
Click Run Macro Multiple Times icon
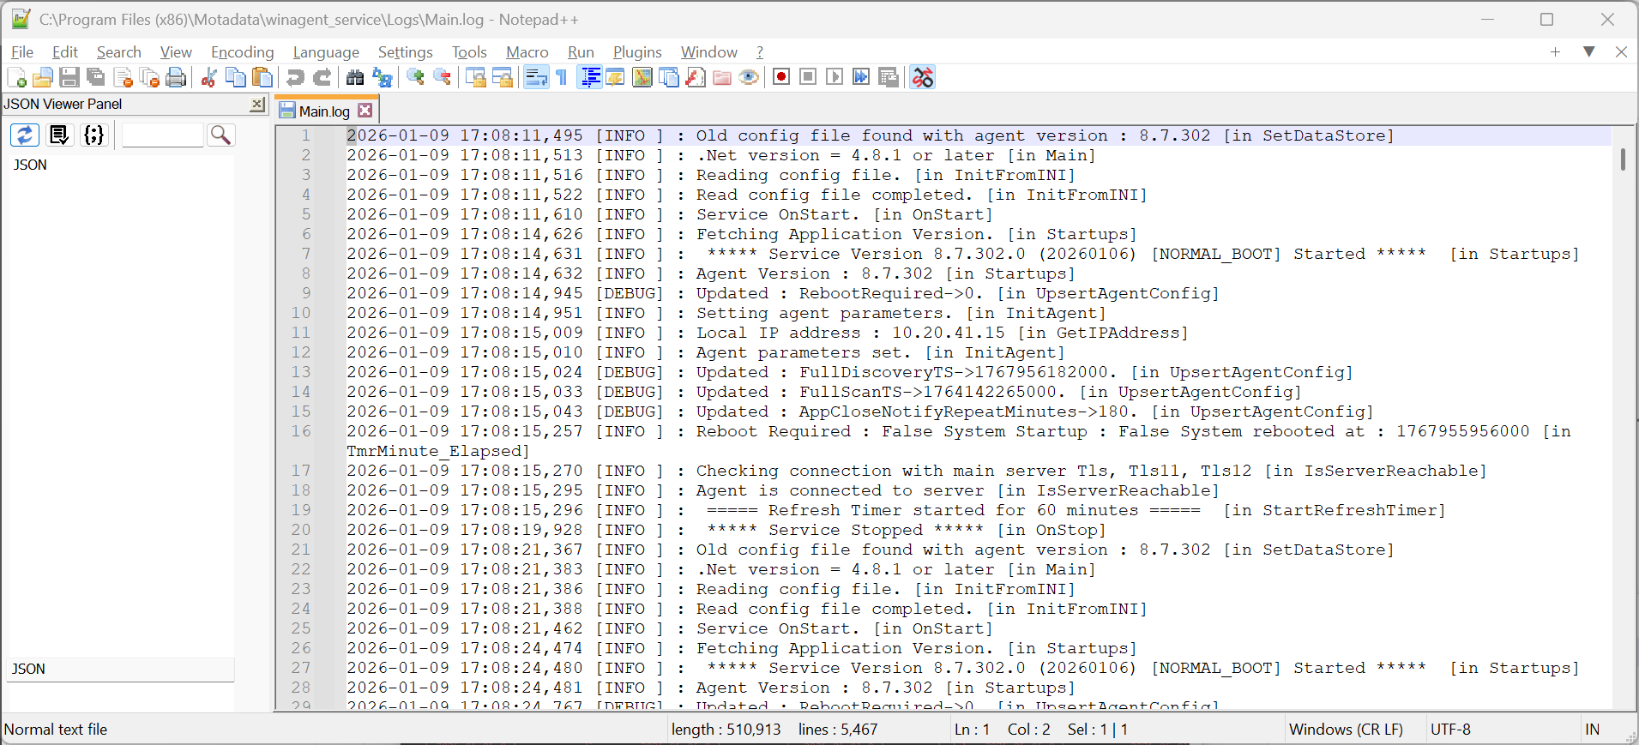861,77
